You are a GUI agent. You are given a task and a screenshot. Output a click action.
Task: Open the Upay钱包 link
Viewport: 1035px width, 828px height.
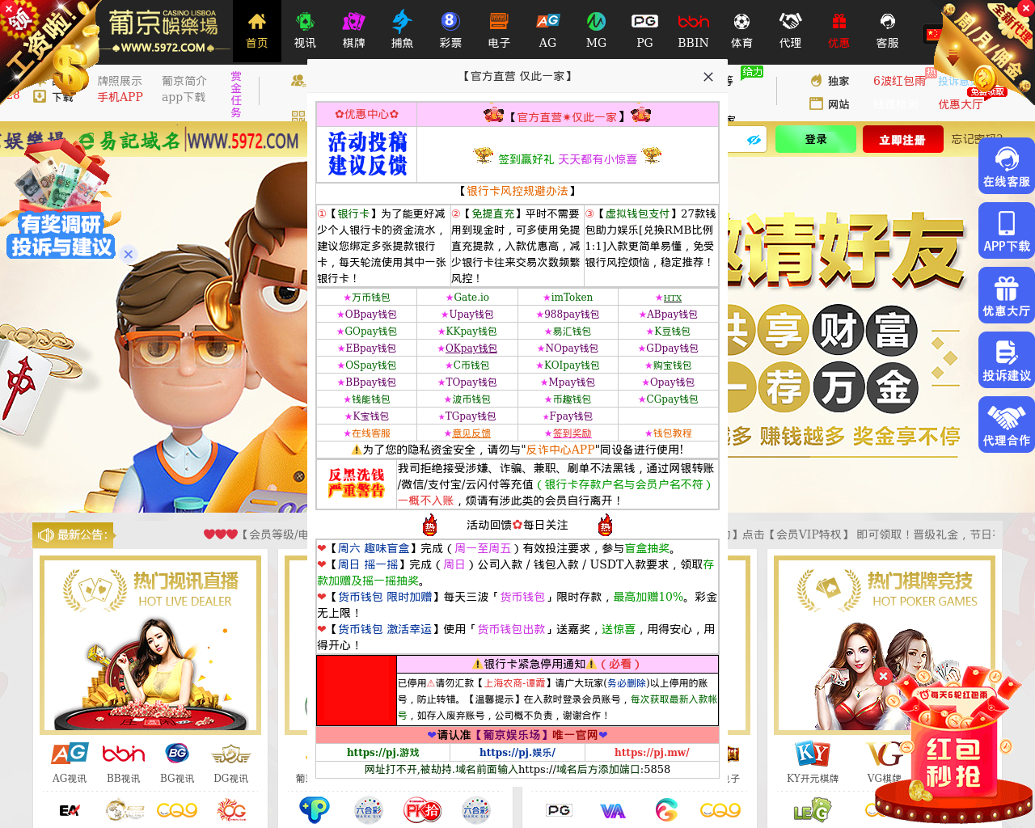pyautogui.click(x=467, y=315)
